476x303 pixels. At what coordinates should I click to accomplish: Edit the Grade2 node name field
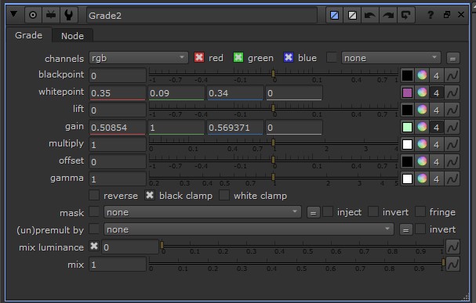[202, 16]
